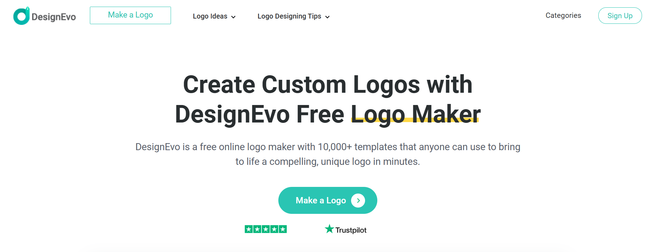Click the fifth green Trustpilot rating star

(x=283, y=229)
